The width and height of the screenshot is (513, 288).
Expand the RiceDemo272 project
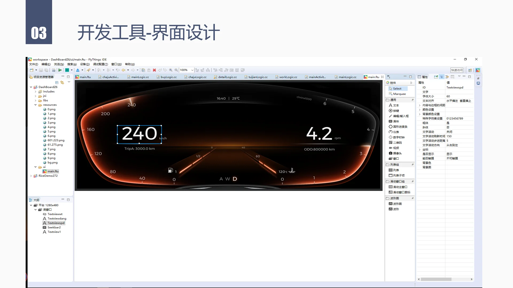pyautogui.click(x=31, y=176)
